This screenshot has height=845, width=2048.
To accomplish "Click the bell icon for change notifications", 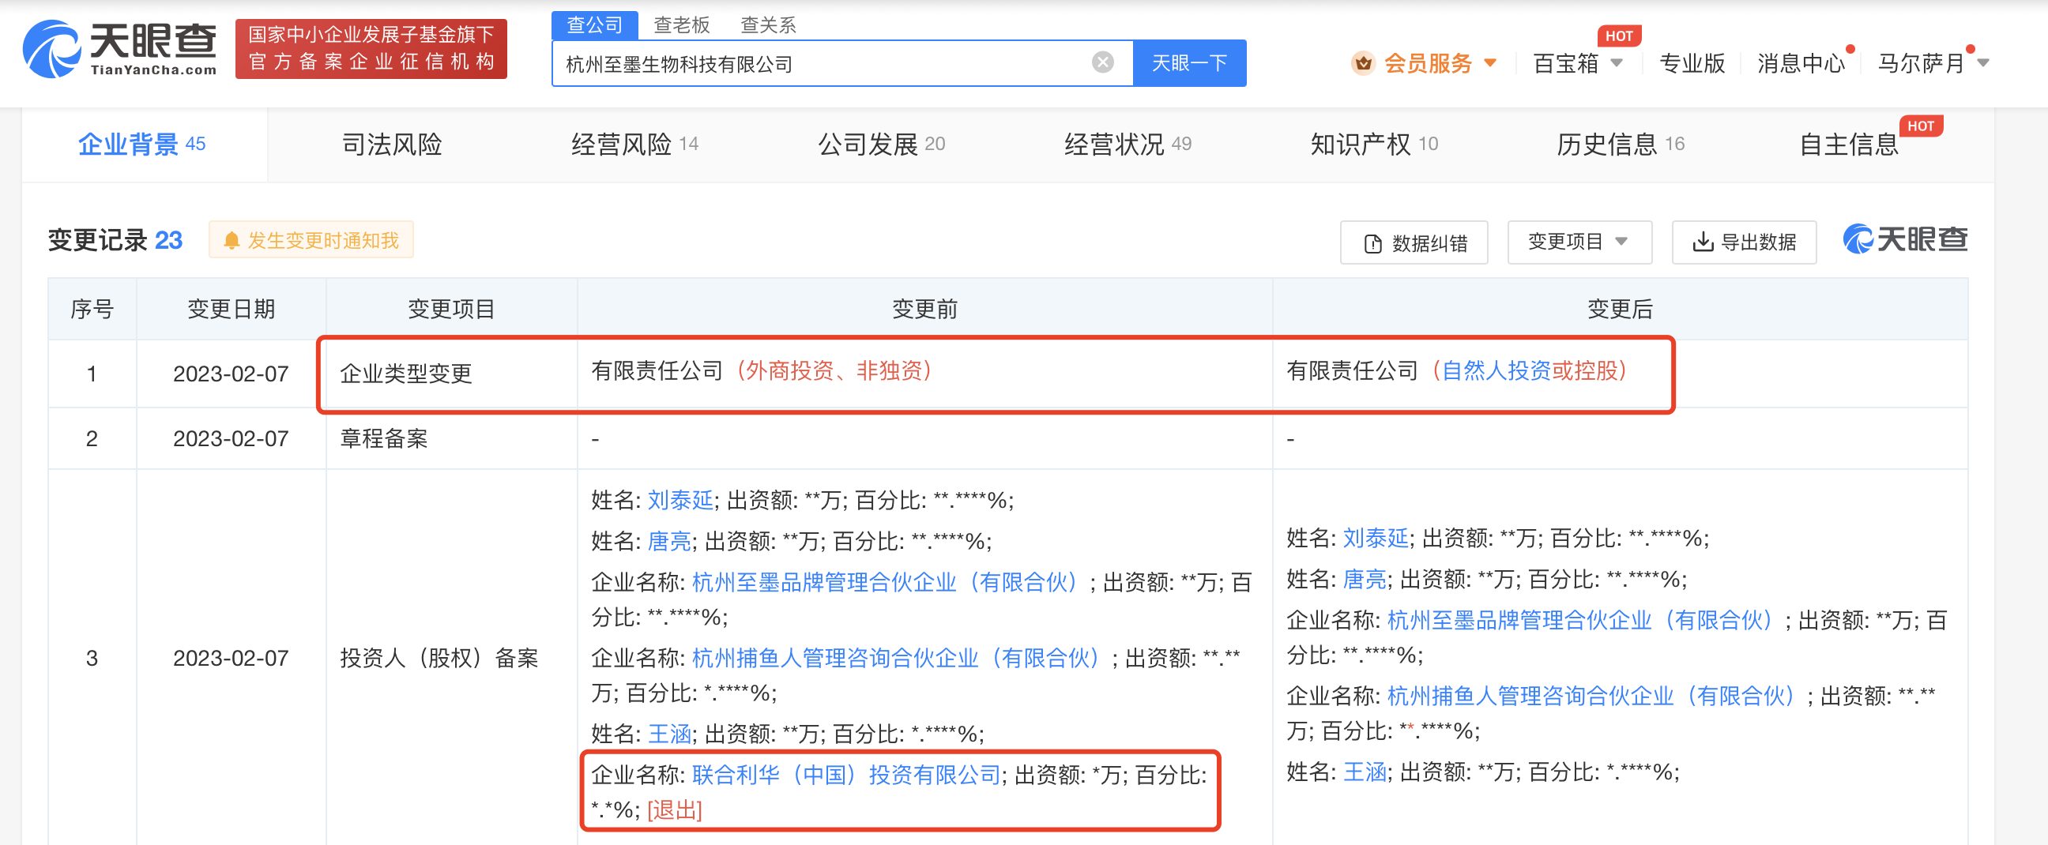I will [x=232, y=240].
